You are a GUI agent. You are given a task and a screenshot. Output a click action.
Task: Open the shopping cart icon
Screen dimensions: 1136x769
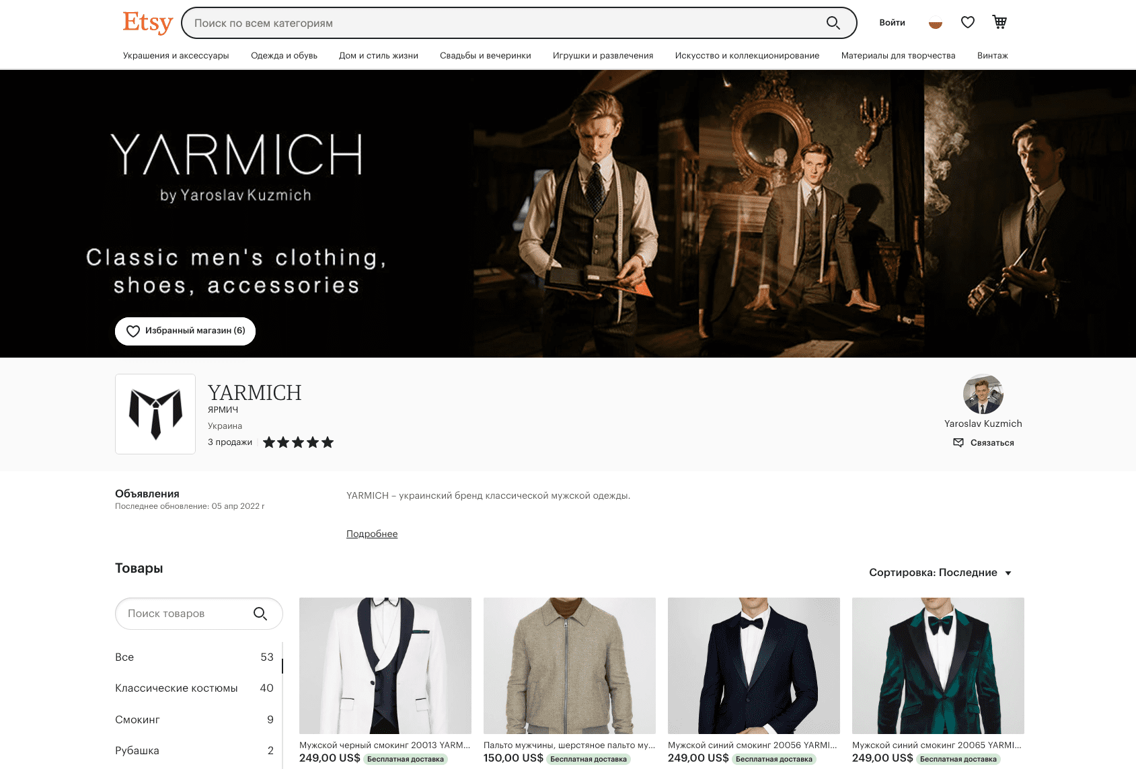(x=1000, y=22)
